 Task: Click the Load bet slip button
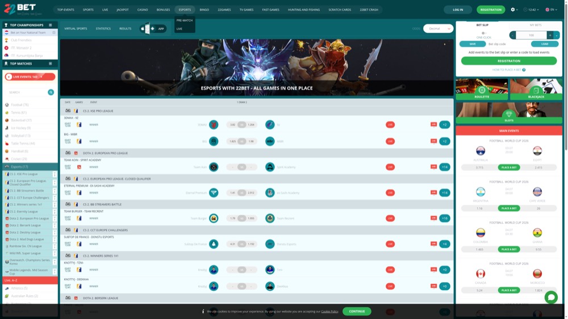545,44
